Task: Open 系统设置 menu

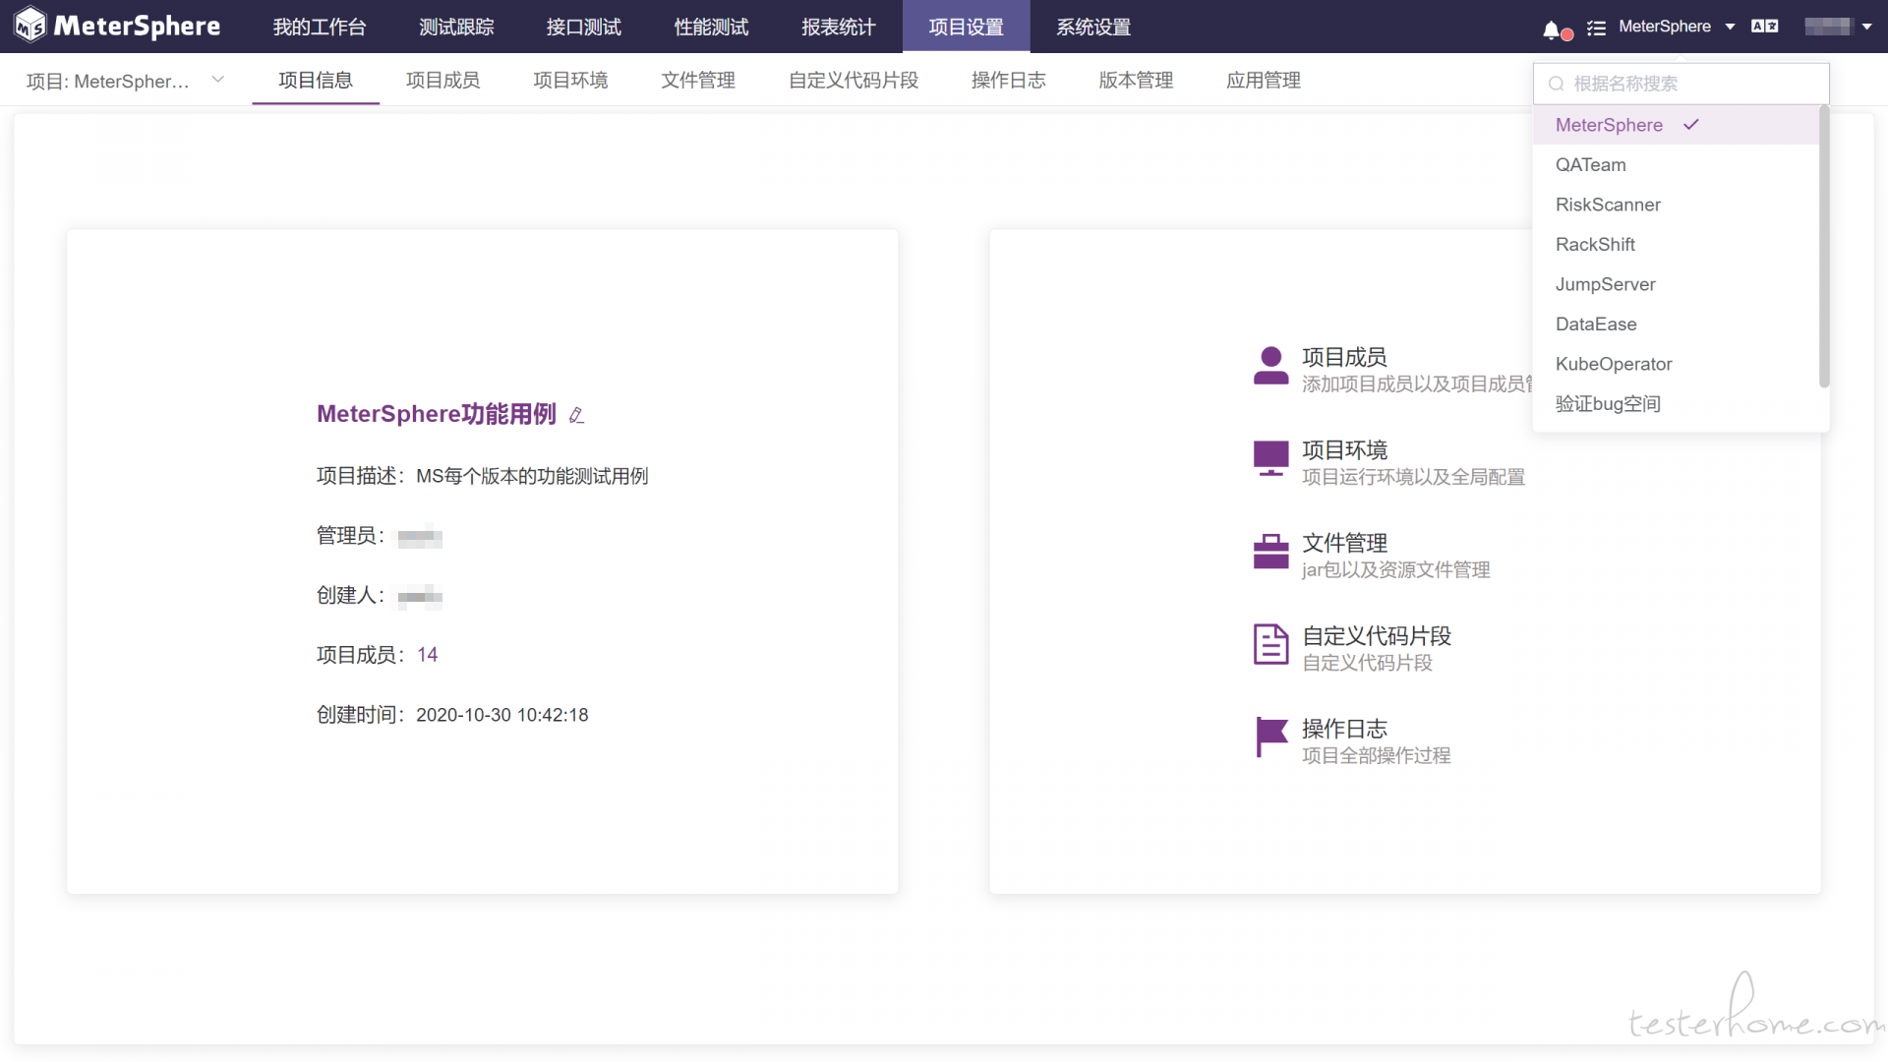Action: (1093, 27)
